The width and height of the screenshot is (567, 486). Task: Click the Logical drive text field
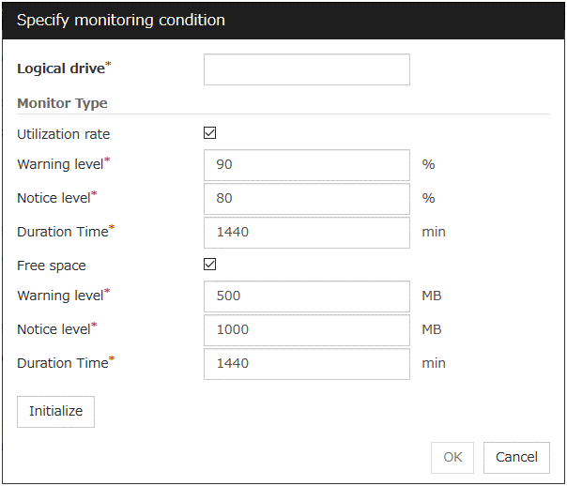[306, 69]
